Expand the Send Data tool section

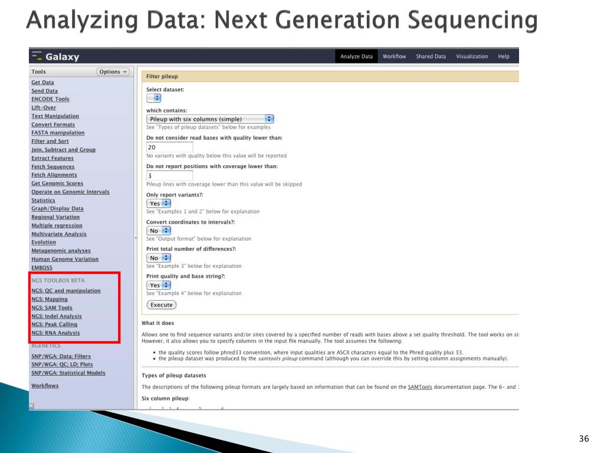44,91
